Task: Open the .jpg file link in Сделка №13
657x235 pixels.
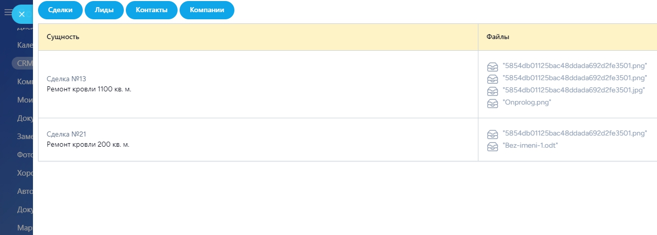Action: tap(573, 90)
